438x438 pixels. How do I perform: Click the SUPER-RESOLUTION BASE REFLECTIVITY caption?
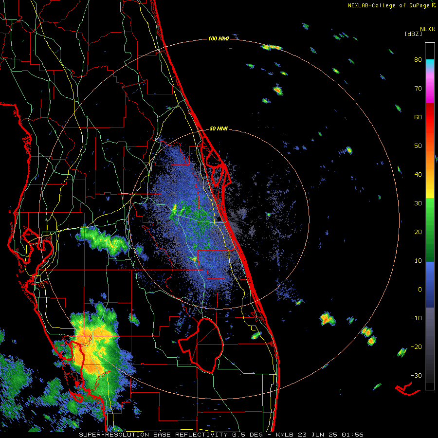(153, 435)
